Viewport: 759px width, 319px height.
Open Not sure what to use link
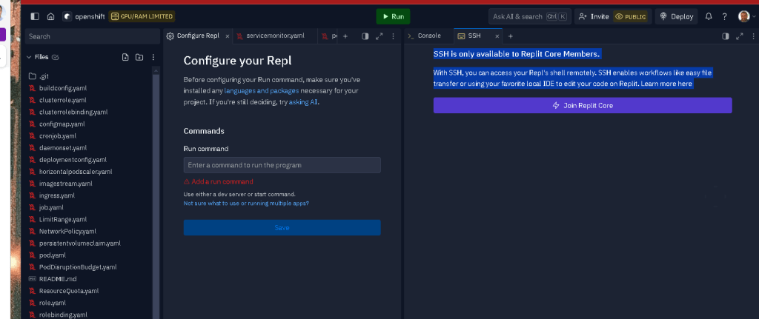(x=246, y=204)
